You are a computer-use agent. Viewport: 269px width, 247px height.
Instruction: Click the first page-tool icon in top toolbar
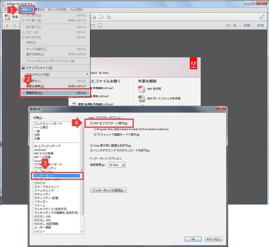click(94, 17)
